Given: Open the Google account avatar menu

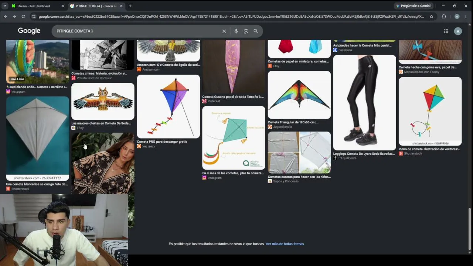Looking at the screenshot, I should click(x=458, y=31).
